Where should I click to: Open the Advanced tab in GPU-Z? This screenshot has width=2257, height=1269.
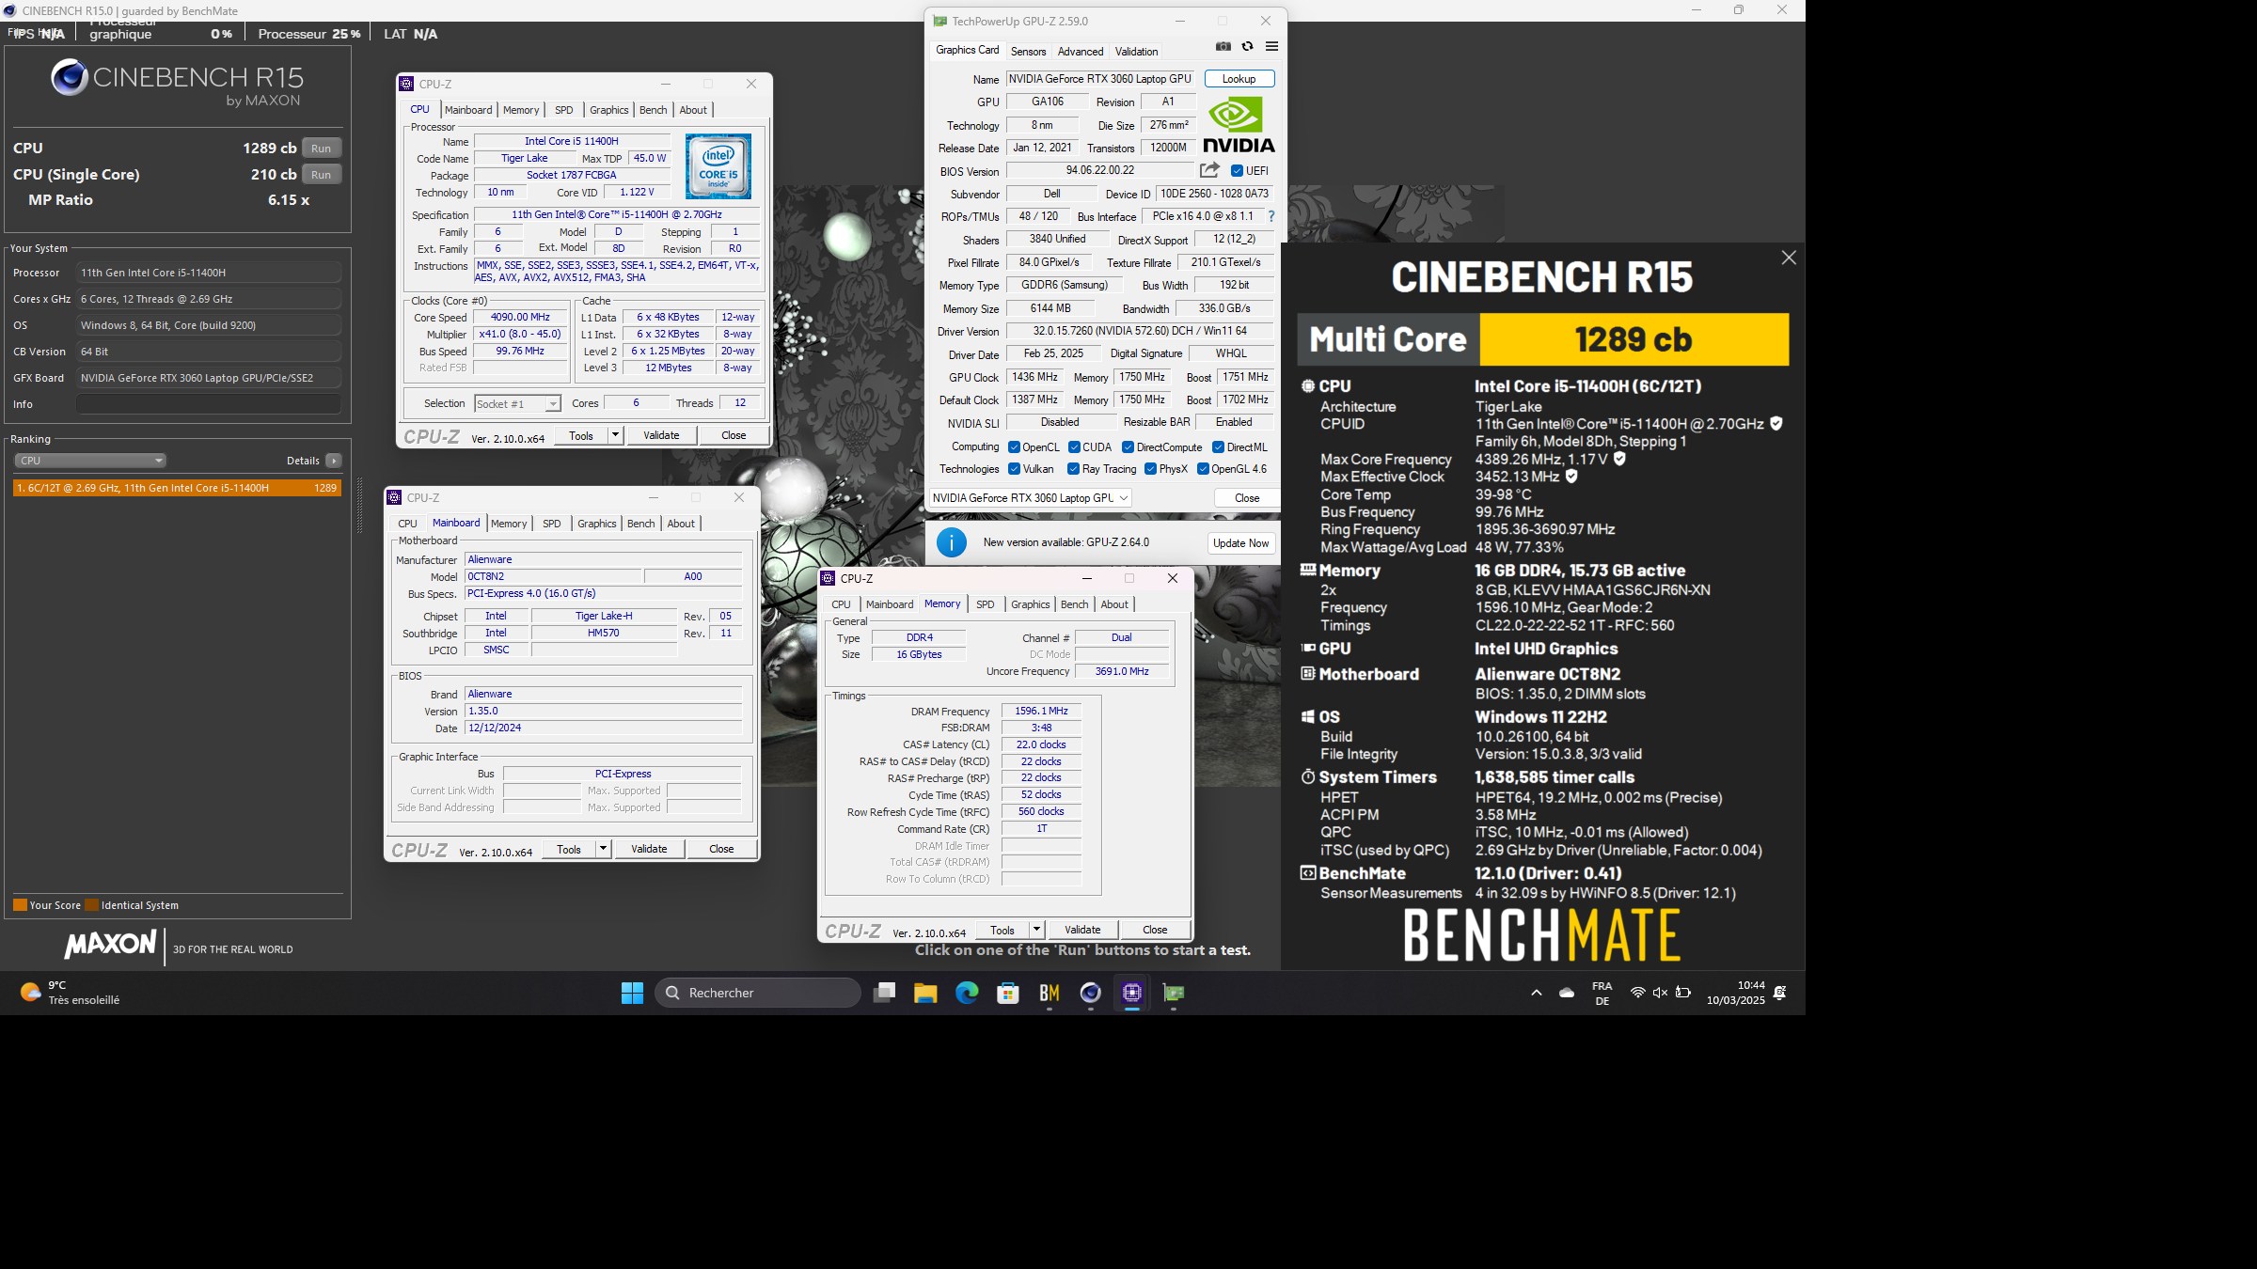1080,52
